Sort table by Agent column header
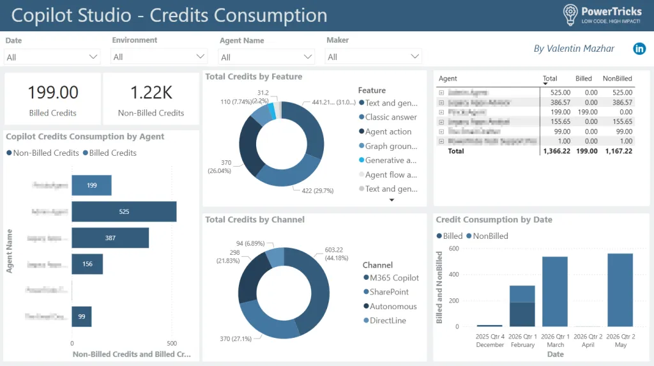This screenshot has width=654, height=366. tap(448, 79)
